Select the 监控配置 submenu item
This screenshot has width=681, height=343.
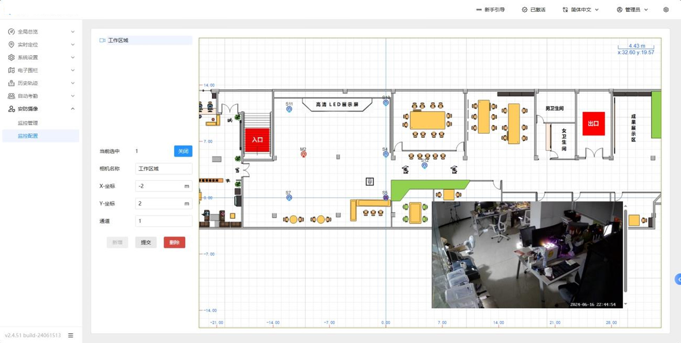tap(28, 136)
